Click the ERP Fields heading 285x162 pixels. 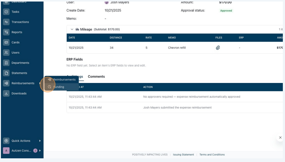(74, 59)
